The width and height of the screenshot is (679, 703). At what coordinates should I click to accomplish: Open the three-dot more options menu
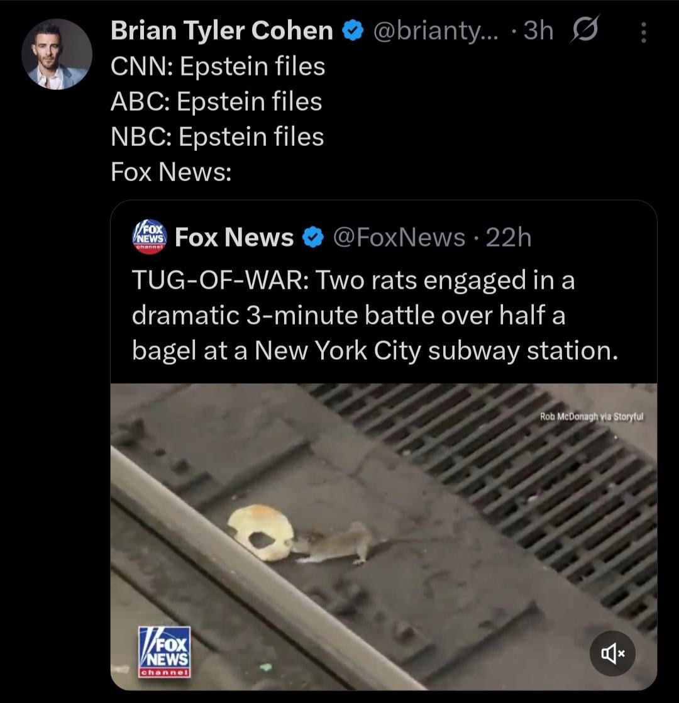643,33
